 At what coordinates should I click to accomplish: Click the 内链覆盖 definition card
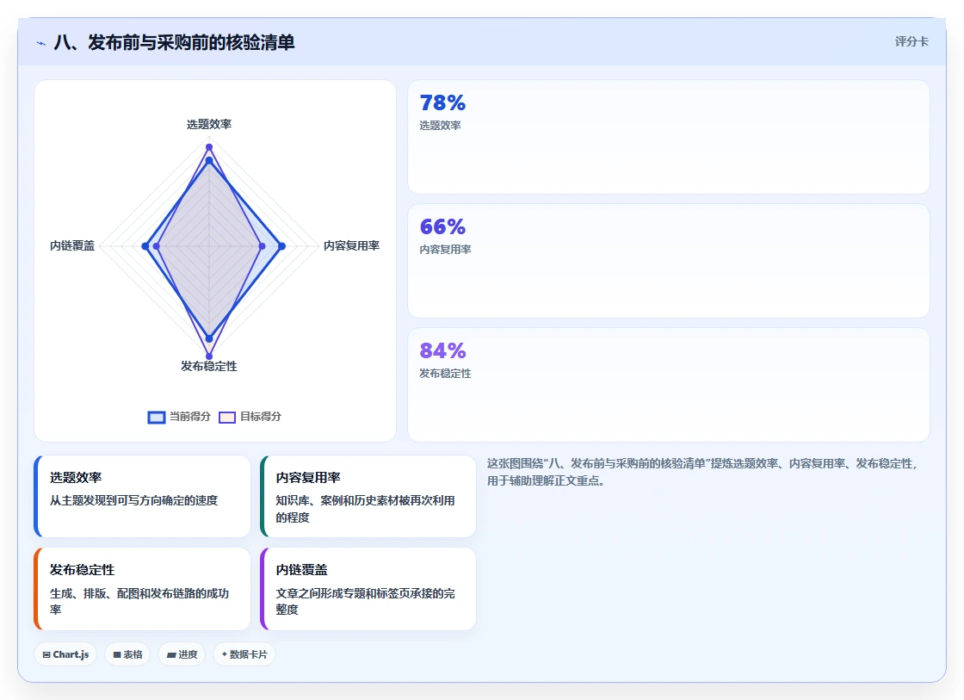coord(368,589)
